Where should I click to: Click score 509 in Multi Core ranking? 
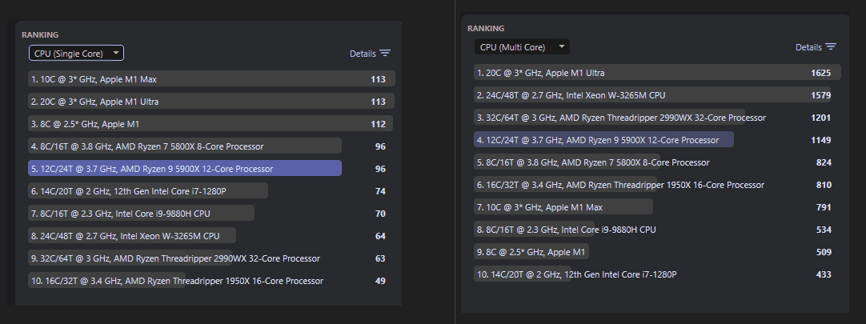tap(824, 252)
